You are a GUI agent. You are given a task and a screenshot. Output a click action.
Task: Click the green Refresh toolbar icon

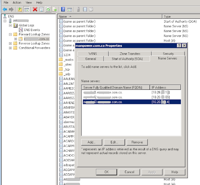(48, 9)
